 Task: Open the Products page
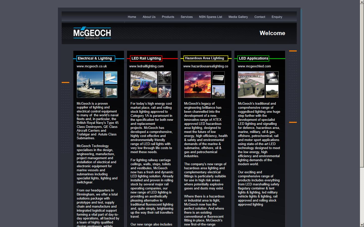[x=168, y=17]
